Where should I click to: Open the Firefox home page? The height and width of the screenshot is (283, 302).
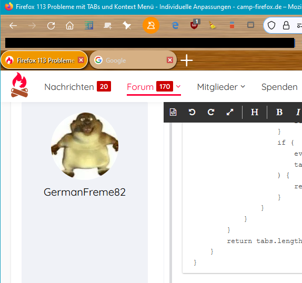tap(70, 25)
